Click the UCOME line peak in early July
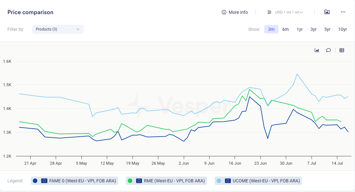The image size is (355, 192). [x=297, y=74]
